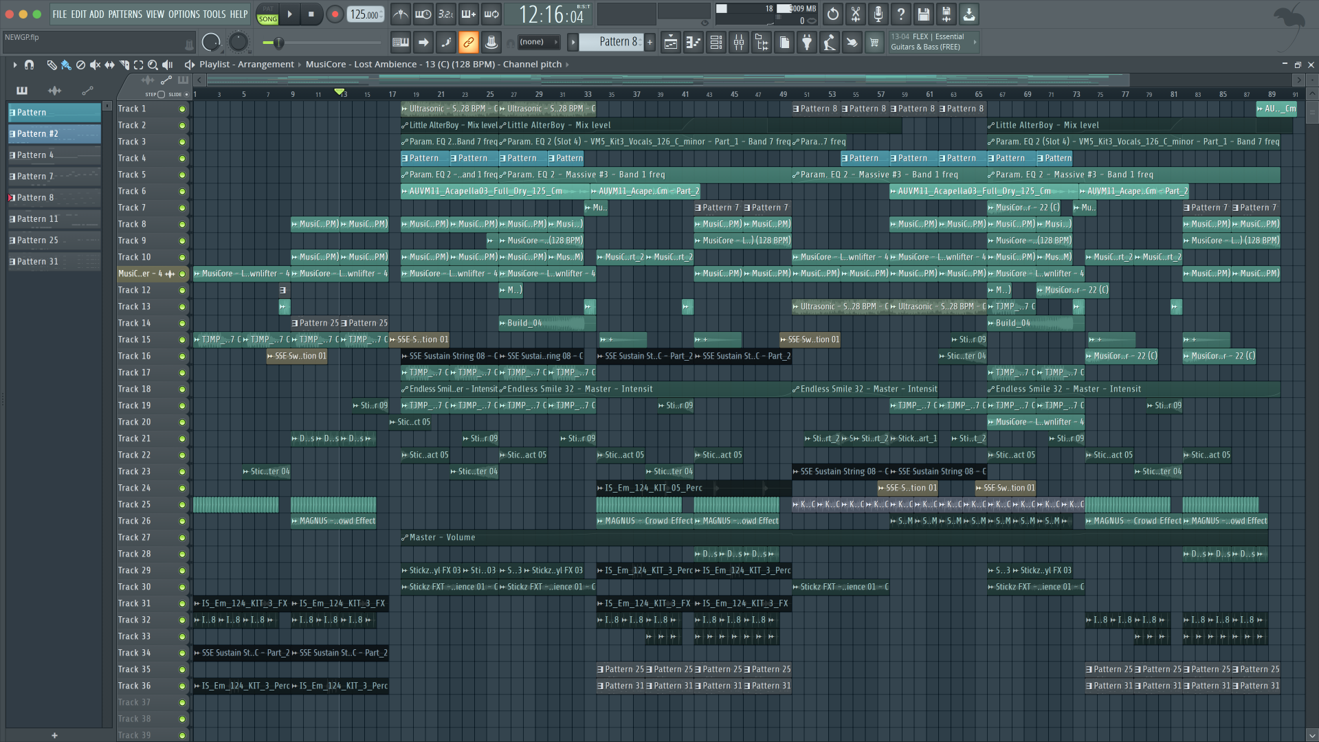This screenshot has width=1319, height=742.
Task: Select the Draw pencil tool
Action: 52,65
